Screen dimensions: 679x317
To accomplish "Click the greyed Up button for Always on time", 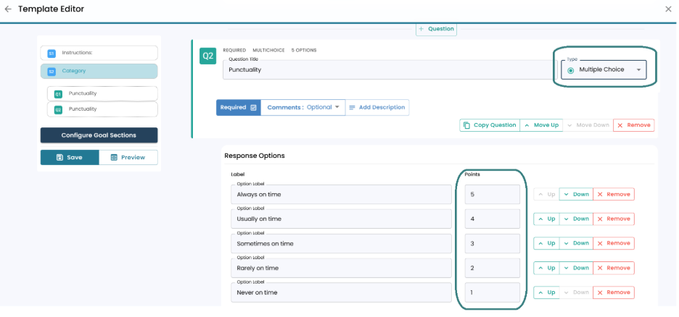I will pyautogui.click(x=546, y=195).
